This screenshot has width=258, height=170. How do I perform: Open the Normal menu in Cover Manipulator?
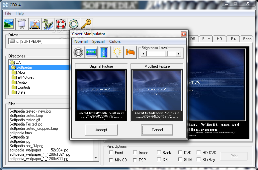point(81,42)
